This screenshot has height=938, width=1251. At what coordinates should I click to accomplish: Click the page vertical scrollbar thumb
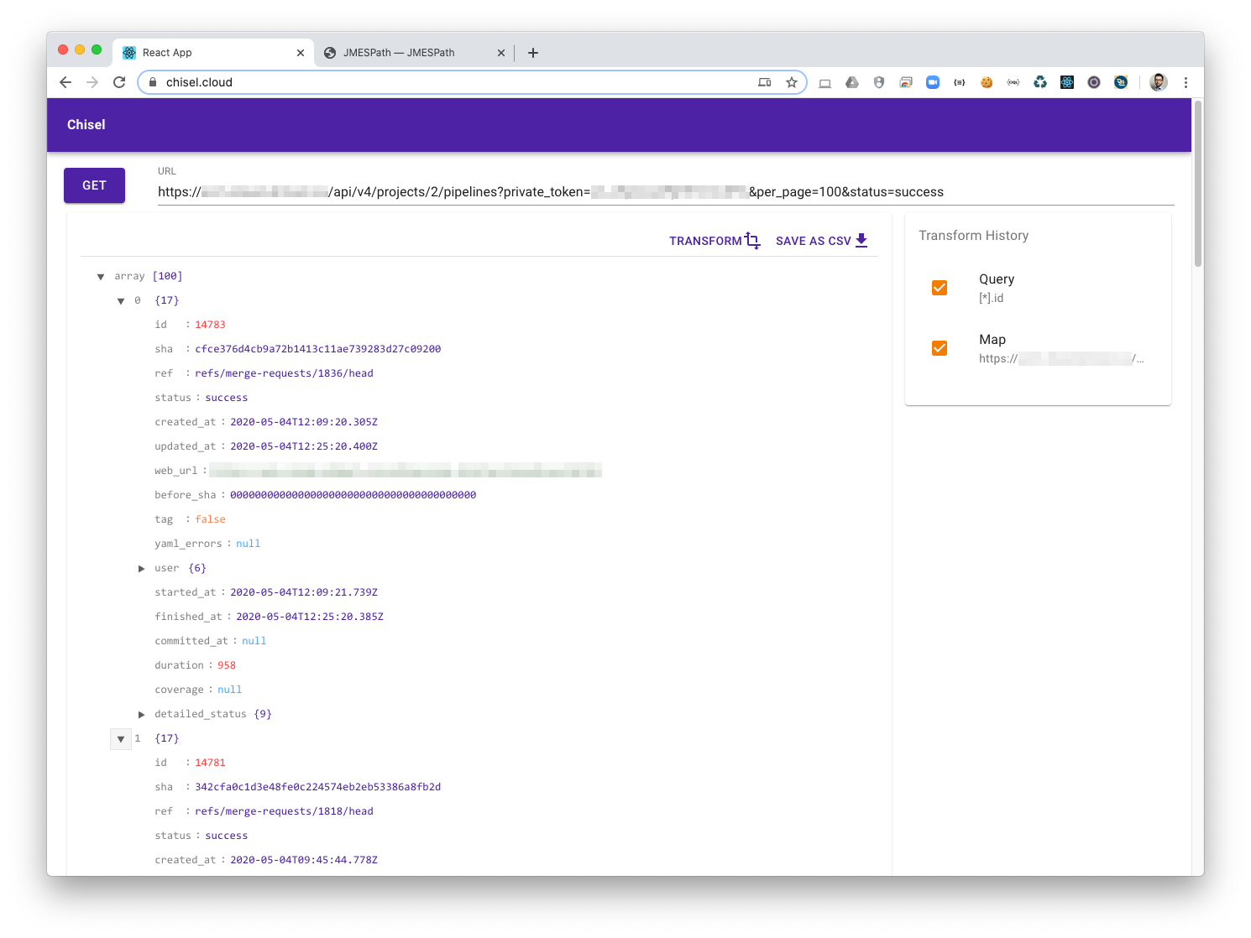point(1198,185)
